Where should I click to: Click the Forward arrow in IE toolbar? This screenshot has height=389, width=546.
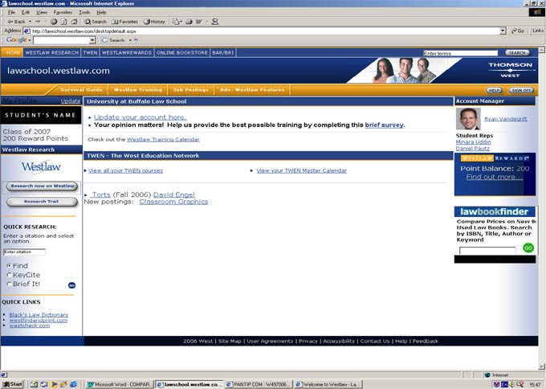click(x=38, y=22)
